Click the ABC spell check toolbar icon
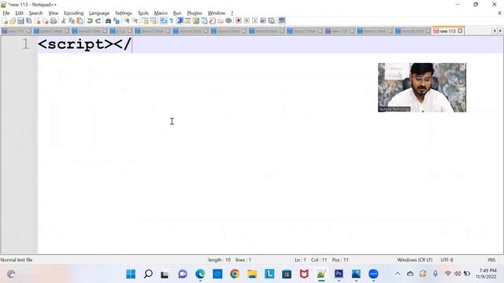Viewport: 504px width, 283px height. tap(282, 21)
